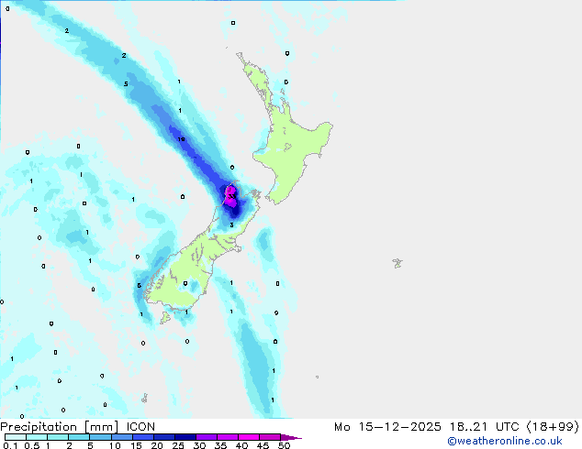The width and height of the screenshot is (582, 449).
Task: Select the 2–5 mm legend swatch
Action: pyautogui.click(x=79, y=437)
